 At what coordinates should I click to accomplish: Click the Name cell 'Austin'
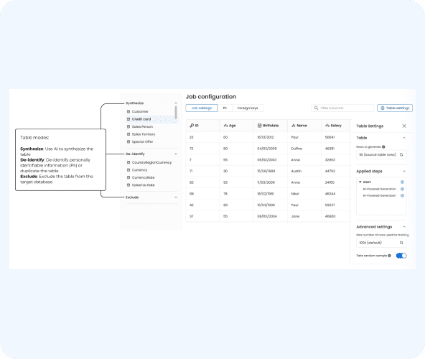point(296,171)
